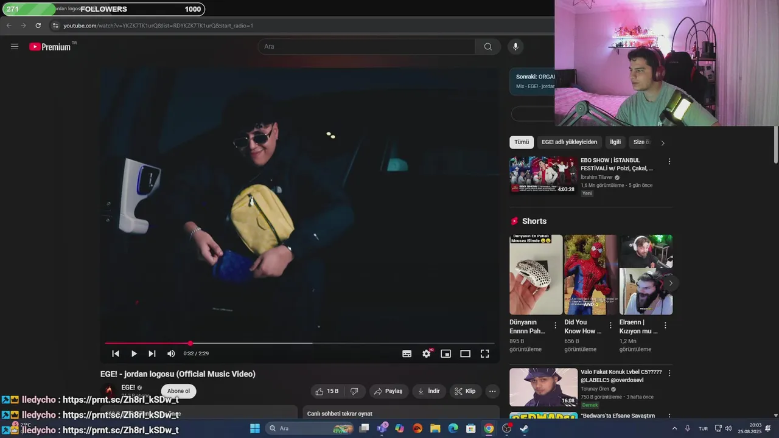Click the browser address bar URL

[x=158, y=26]
